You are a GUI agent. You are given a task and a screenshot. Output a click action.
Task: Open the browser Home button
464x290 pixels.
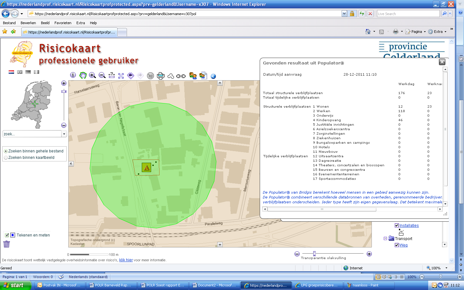[368, 32]
